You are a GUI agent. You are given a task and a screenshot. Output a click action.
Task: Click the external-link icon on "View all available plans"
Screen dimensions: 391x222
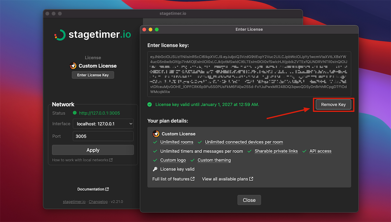pos(252,179)
